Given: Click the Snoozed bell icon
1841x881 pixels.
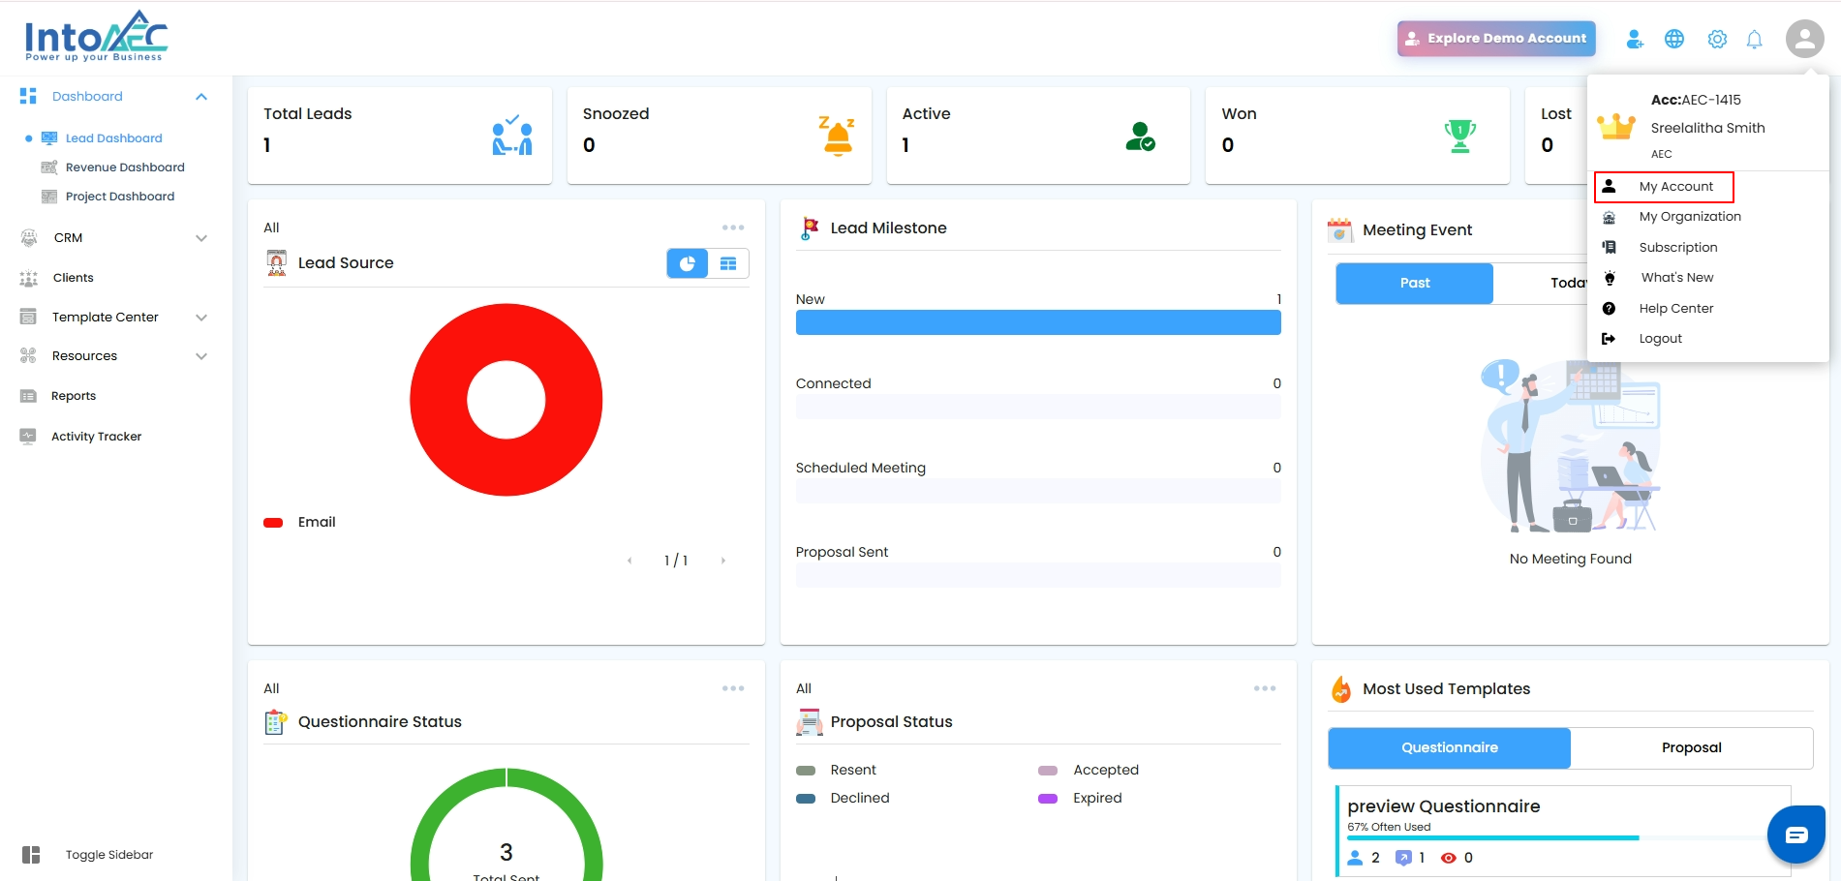Looking at the screenshot, I should point(838,136).
